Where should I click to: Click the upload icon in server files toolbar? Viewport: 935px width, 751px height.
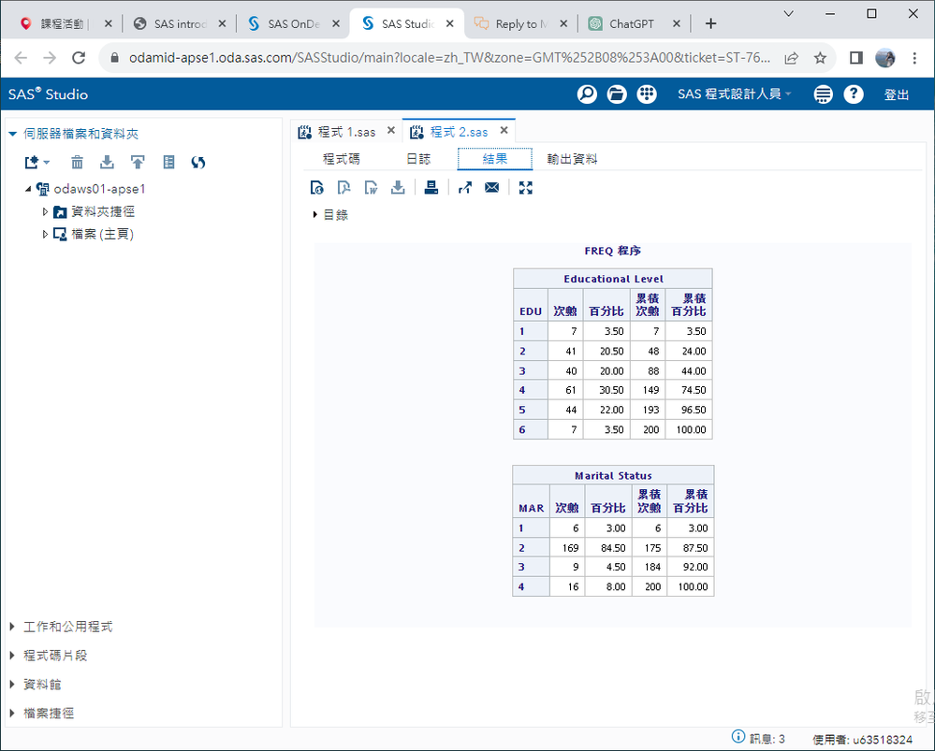click(x=138, y=162)
